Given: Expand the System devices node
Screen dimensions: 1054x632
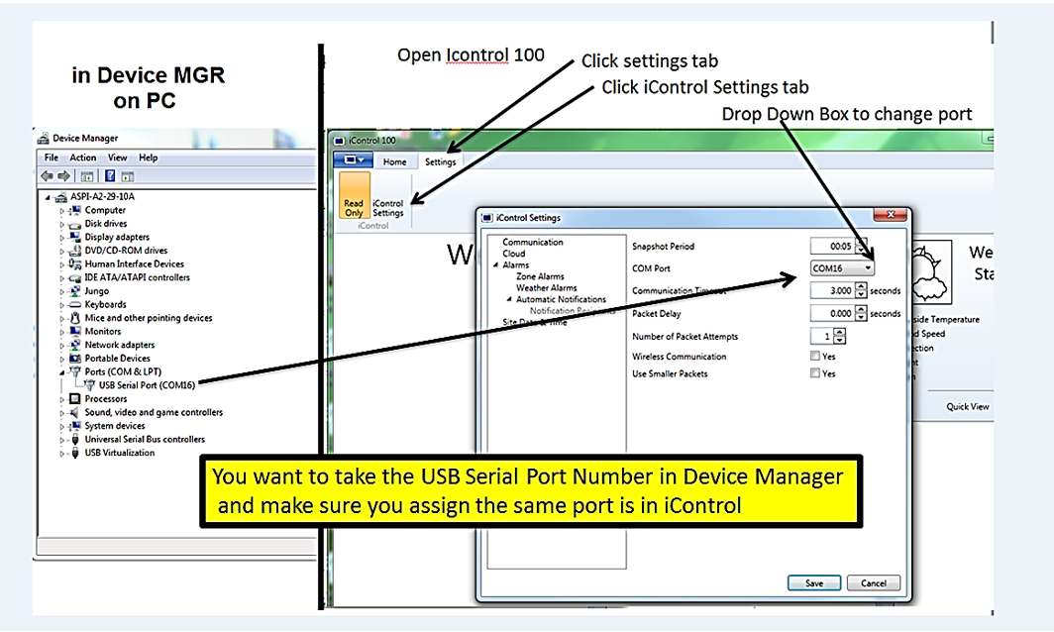Looking at the screenshot, I should (61, 426).
